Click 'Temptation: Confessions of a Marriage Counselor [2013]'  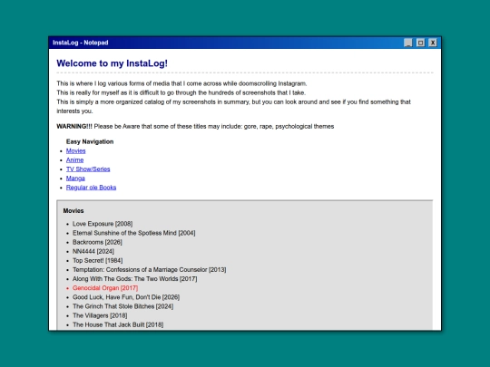tap(150, 270)
